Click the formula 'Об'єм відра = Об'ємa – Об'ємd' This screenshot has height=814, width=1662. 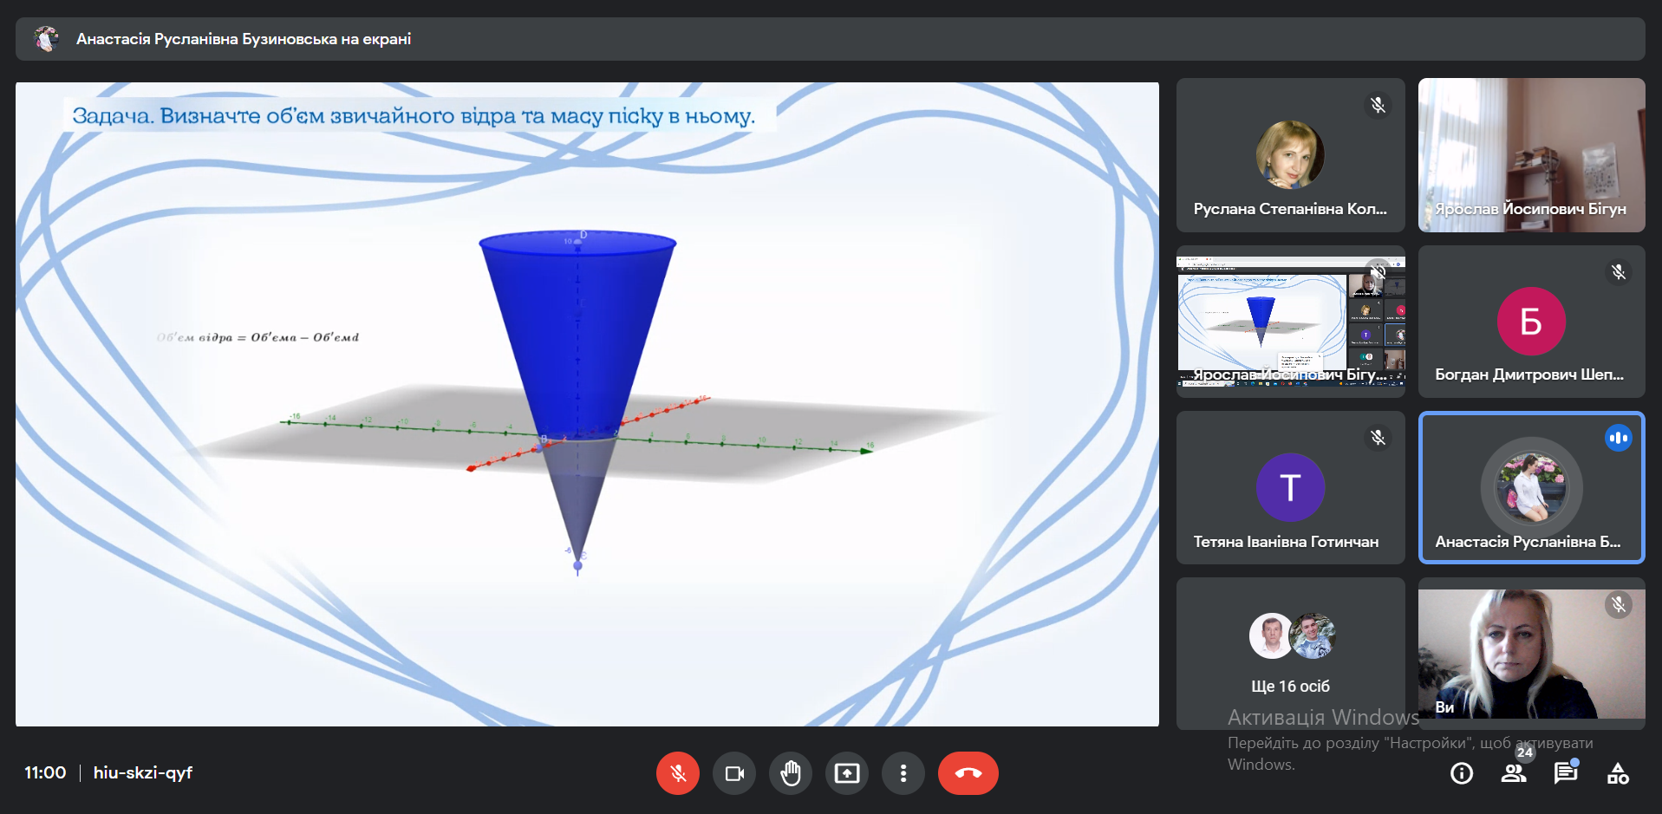(x=258, y=337)
